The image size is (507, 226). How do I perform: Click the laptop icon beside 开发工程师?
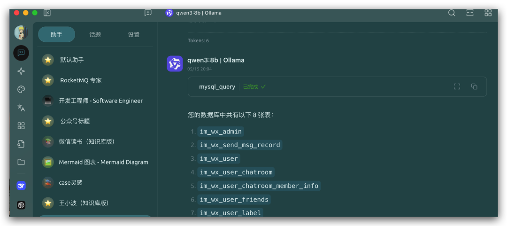pos(48,101)
